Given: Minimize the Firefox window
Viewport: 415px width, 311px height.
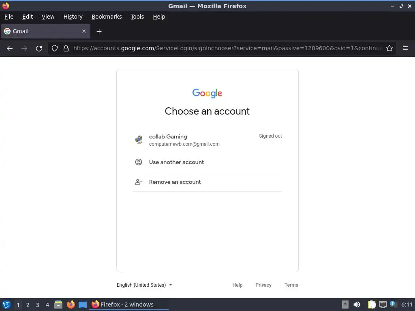Looking at the screenshot, I should click(x=392, y=6).
